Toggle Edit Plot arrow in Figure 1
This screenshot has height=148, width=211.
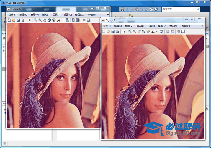(x=29, y=20)
